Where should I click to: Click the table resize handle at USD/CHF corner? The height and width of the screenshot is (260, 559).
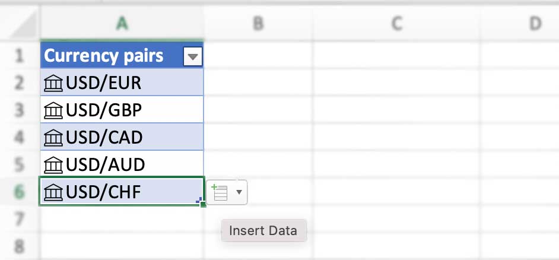pos(198,201)
